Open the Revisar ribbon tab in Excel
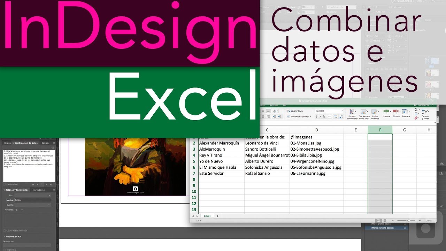This screenshot has width=446, height=251. coord(274,105)
